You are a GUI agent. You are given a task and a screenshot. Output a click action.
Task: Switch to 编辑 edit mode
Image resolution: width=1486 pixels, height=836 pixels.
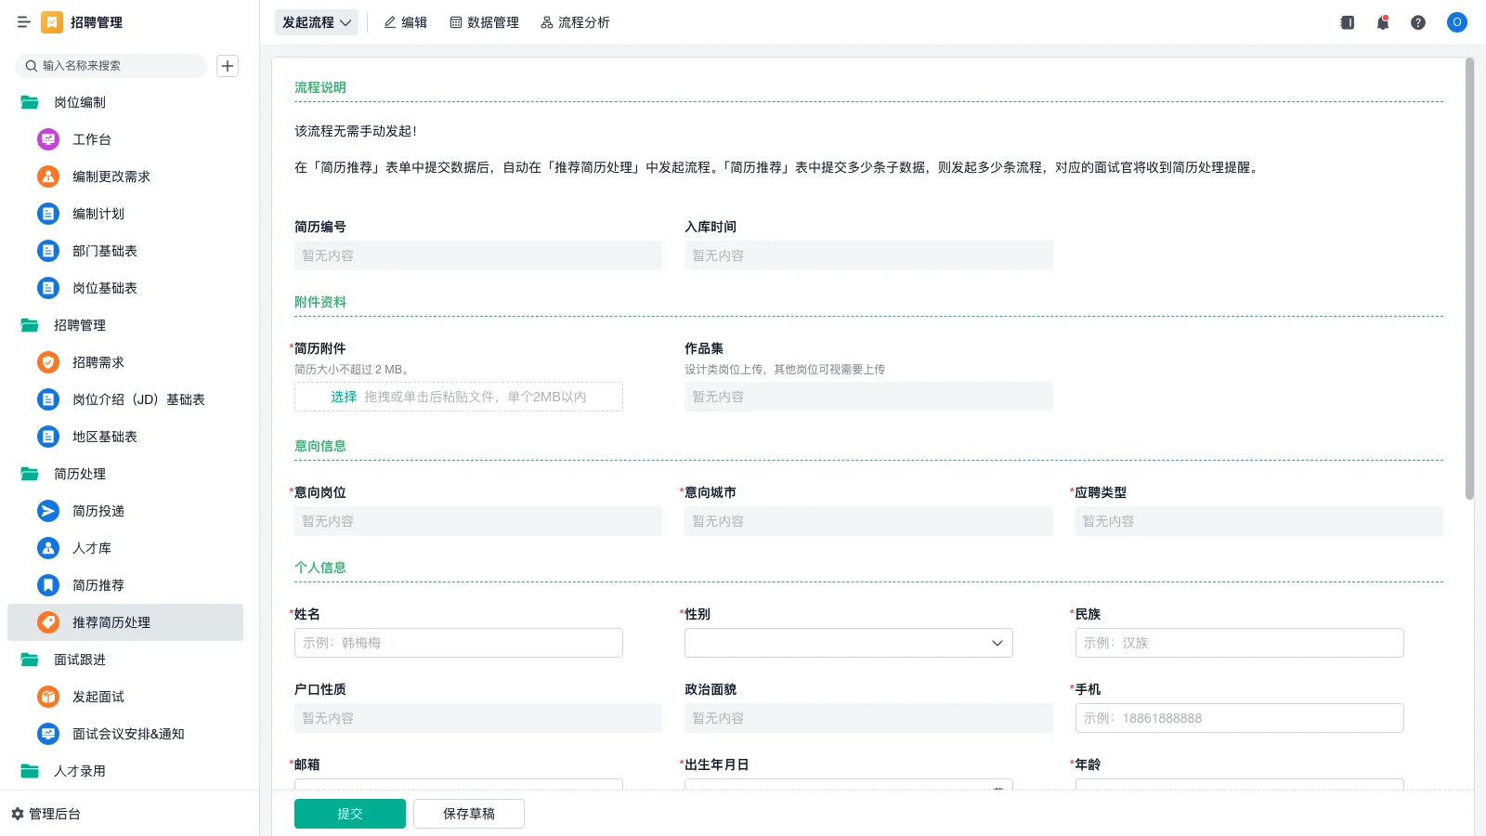click(405, 22)
